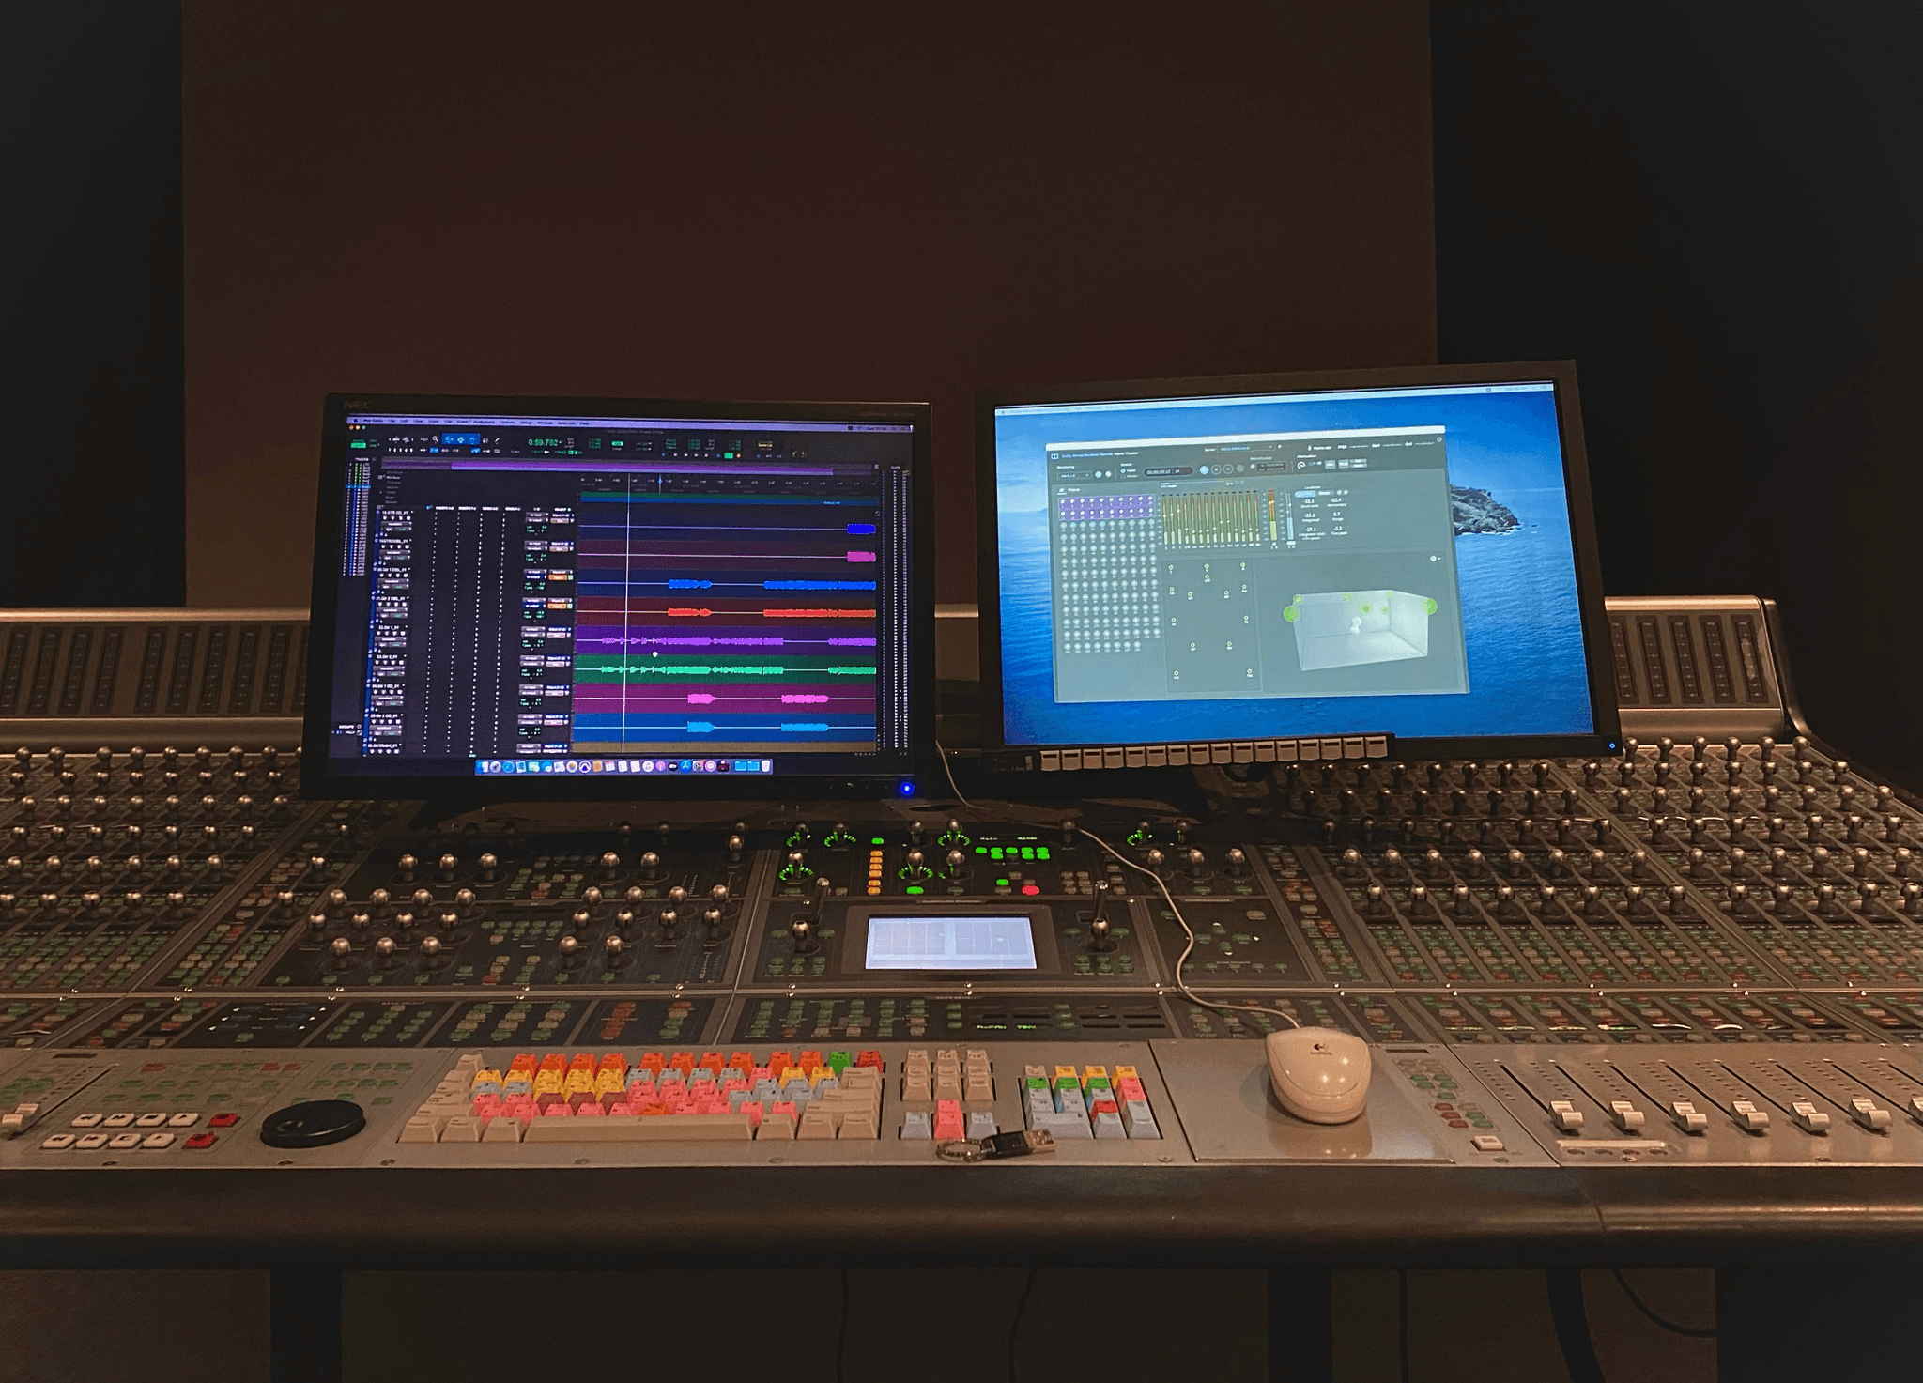Open the Pro Tools application menu
Viewport: 1923px width, 1383px height.
point(373,420)
